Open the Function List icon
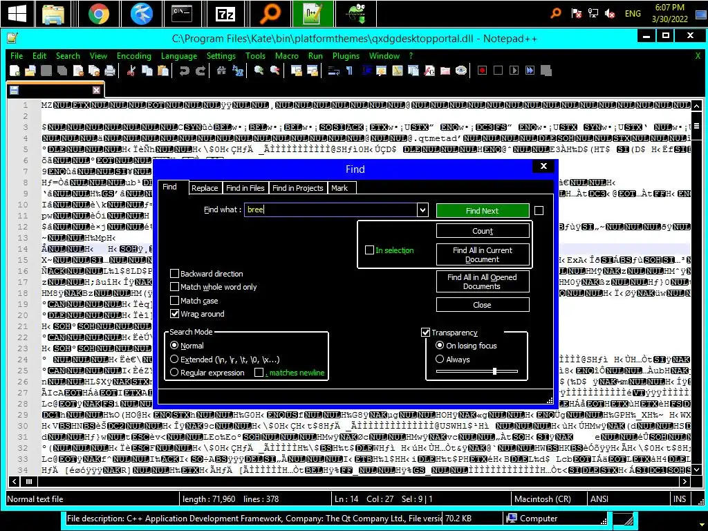The height and width of the screenshot is (531, 708). pos(429,71)
